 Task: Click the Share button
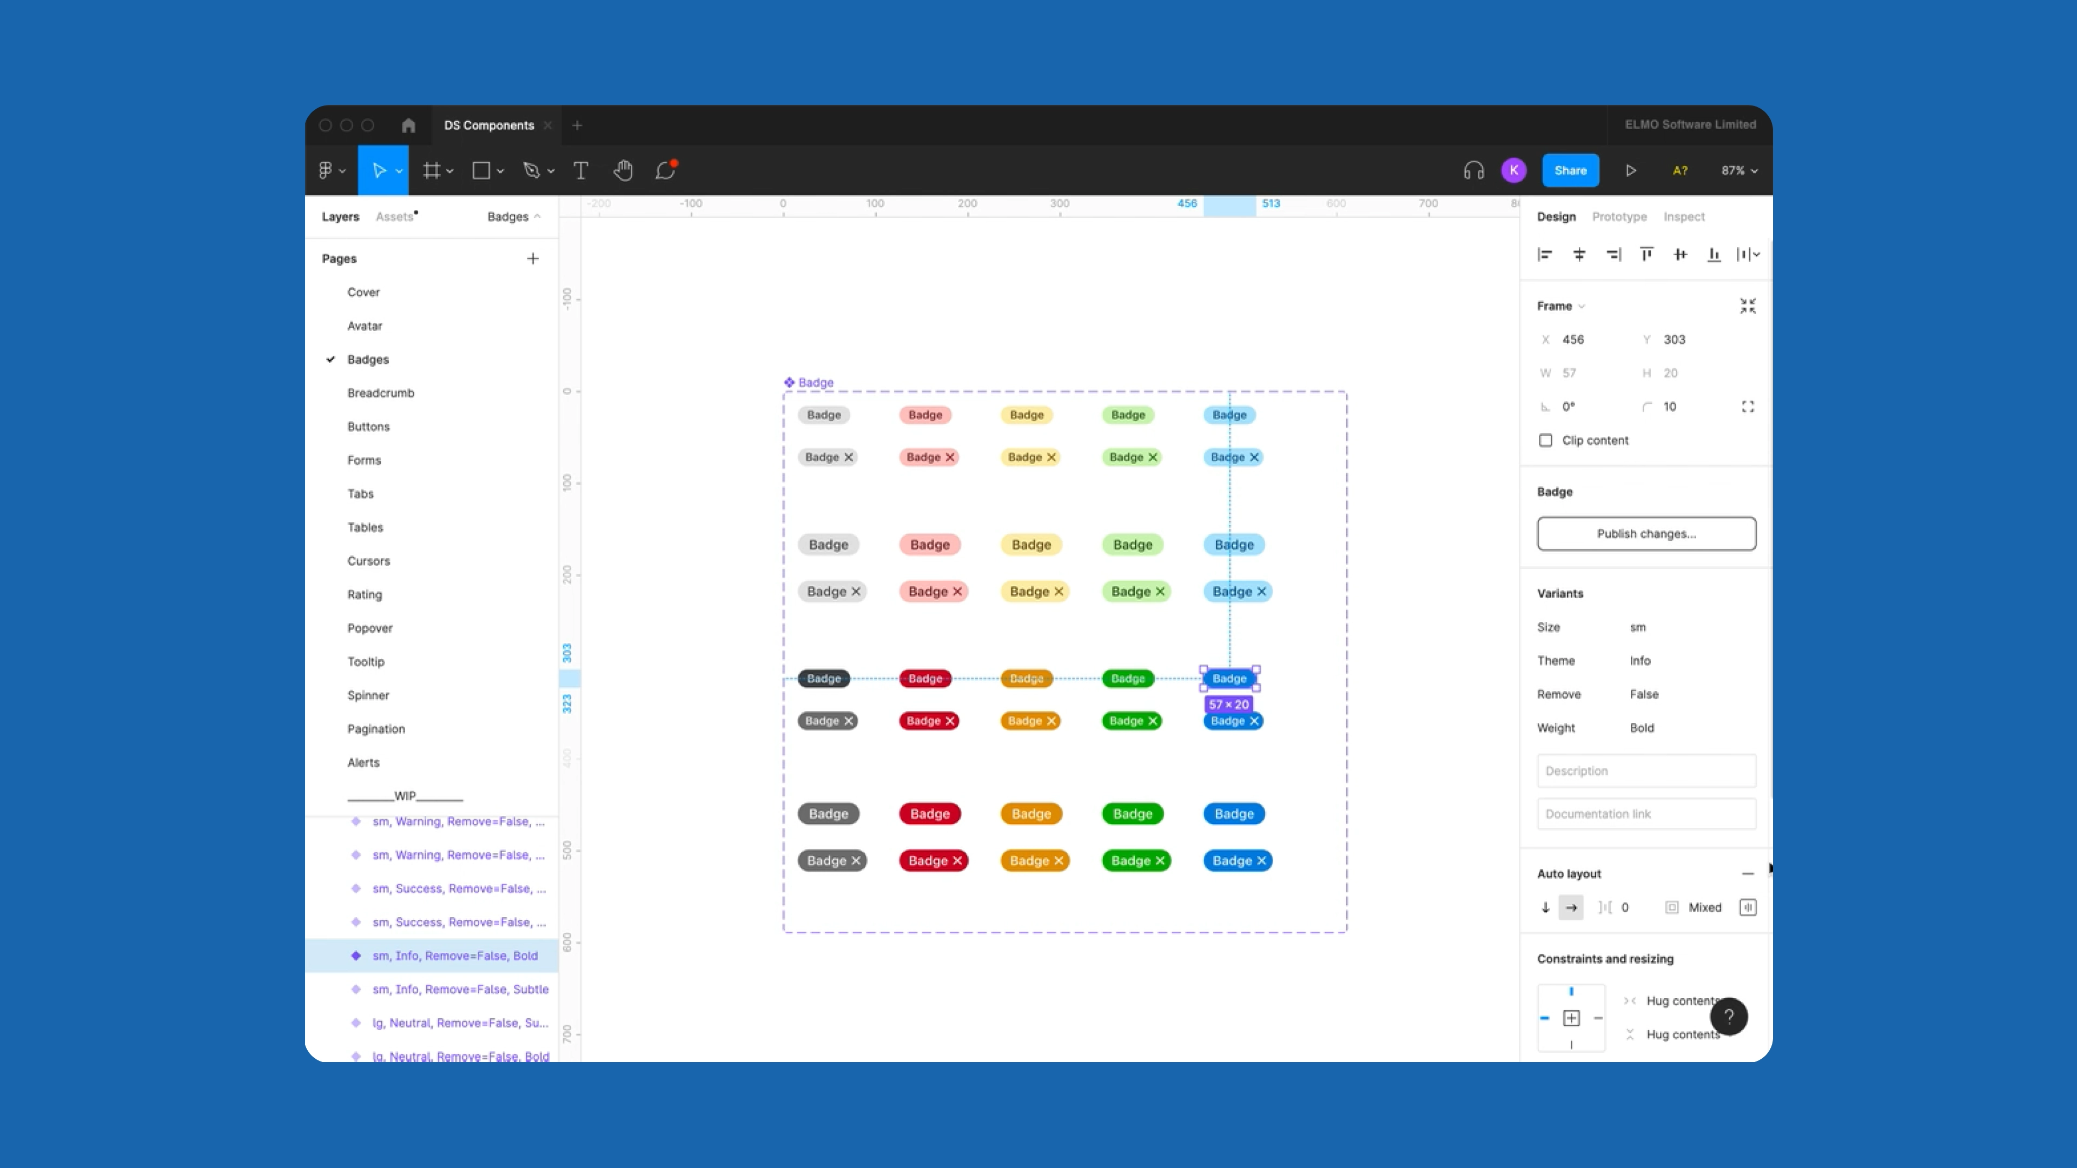pyautogui.click(x=1570, y=170)
